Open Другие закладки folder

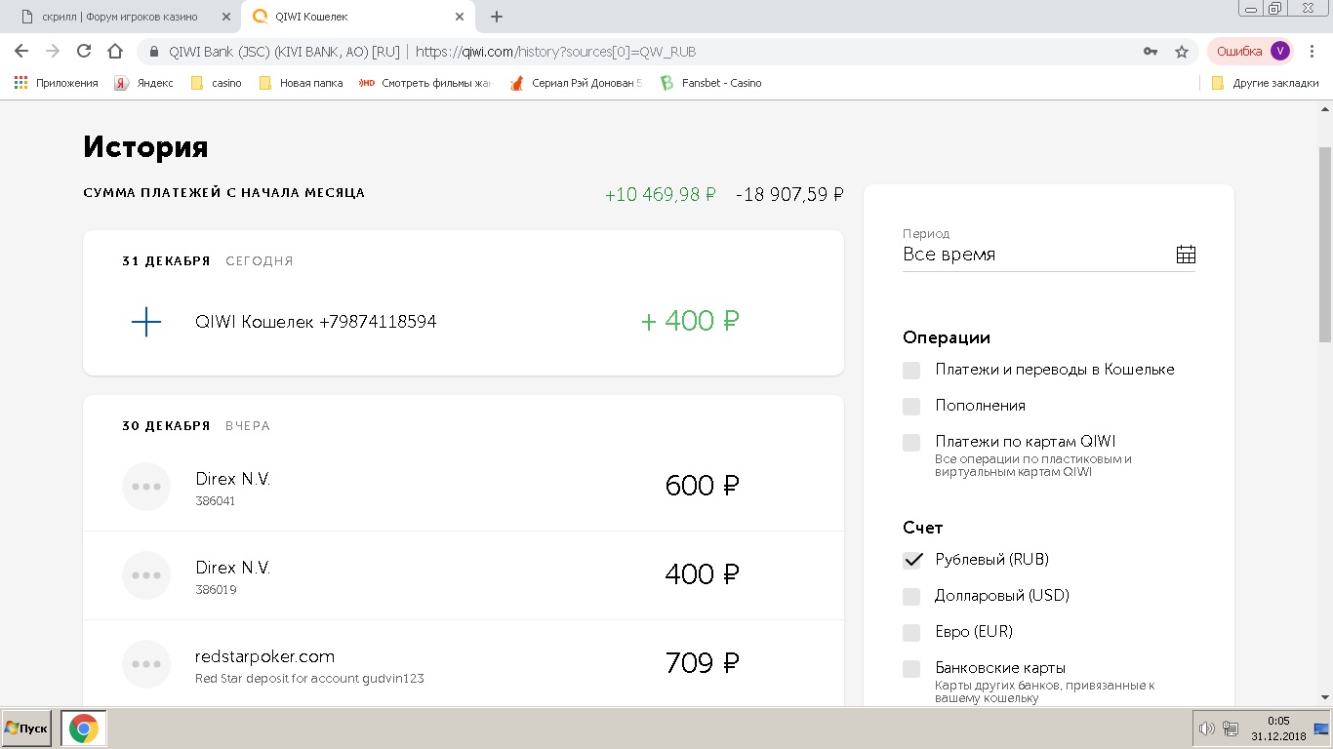(1265, 83)
